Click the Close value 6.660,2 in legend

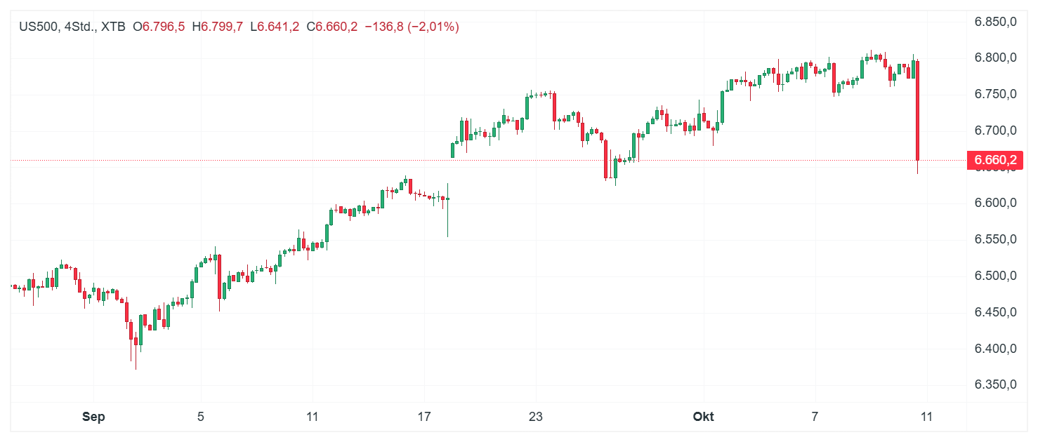click(336, 27)
